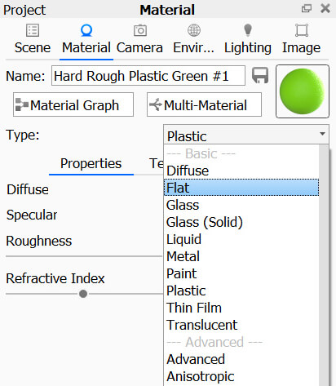Click the material Name input field
This screenshot has height=386, width=336.
pos(148,76)
